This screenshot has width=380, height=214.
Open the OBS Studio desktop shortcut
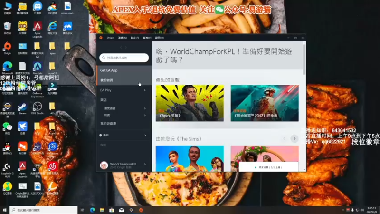(38, 108)
